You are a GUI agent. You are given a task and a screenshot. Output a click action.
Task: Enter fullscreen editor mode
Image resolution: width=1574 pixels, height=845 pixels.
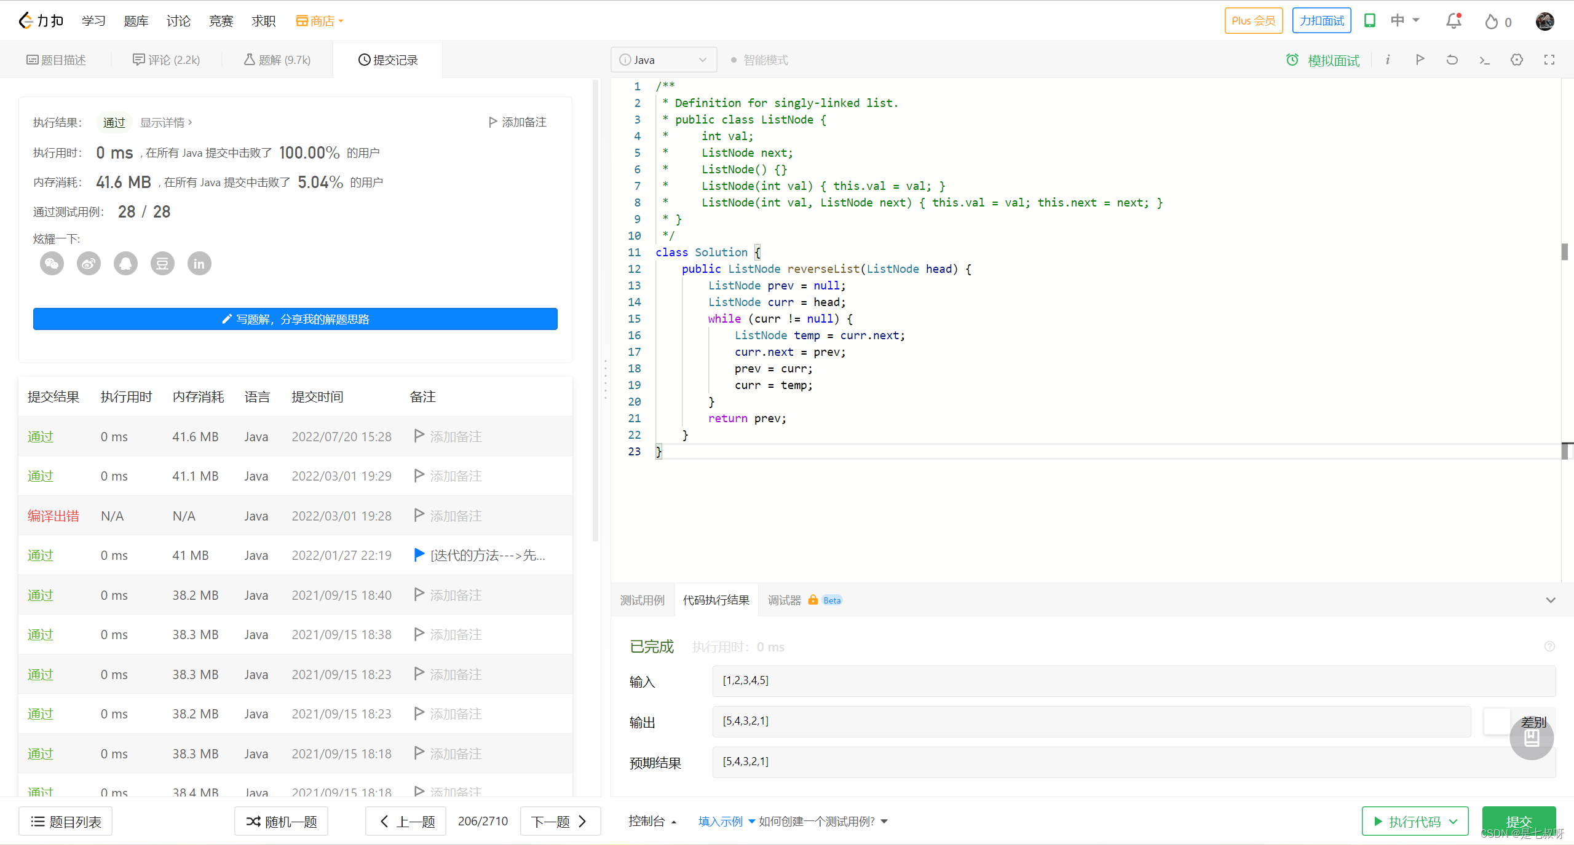[1549, 60]
